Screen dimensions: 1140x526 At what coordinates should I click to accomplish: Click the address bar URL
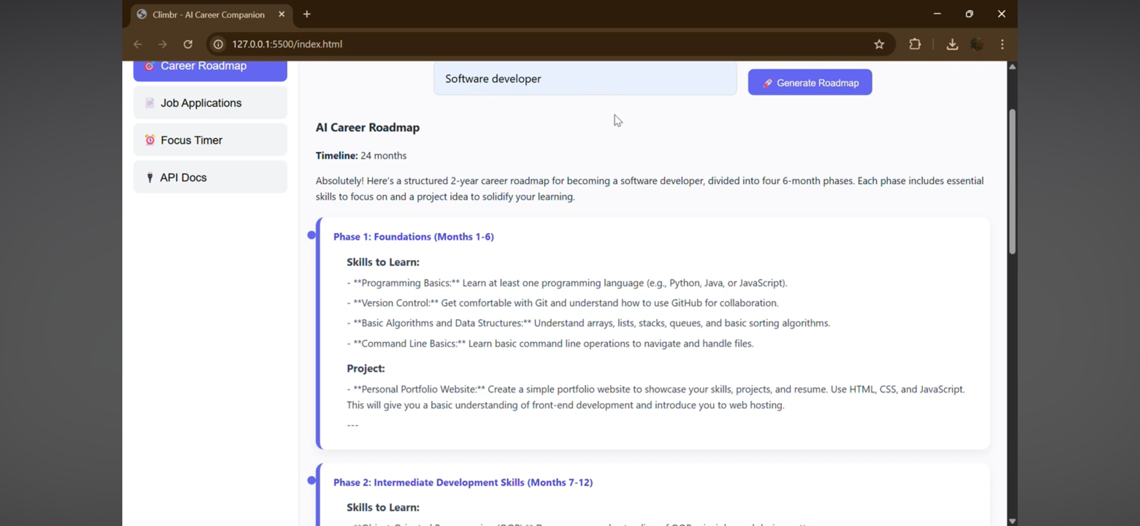[x=287, y=44]
